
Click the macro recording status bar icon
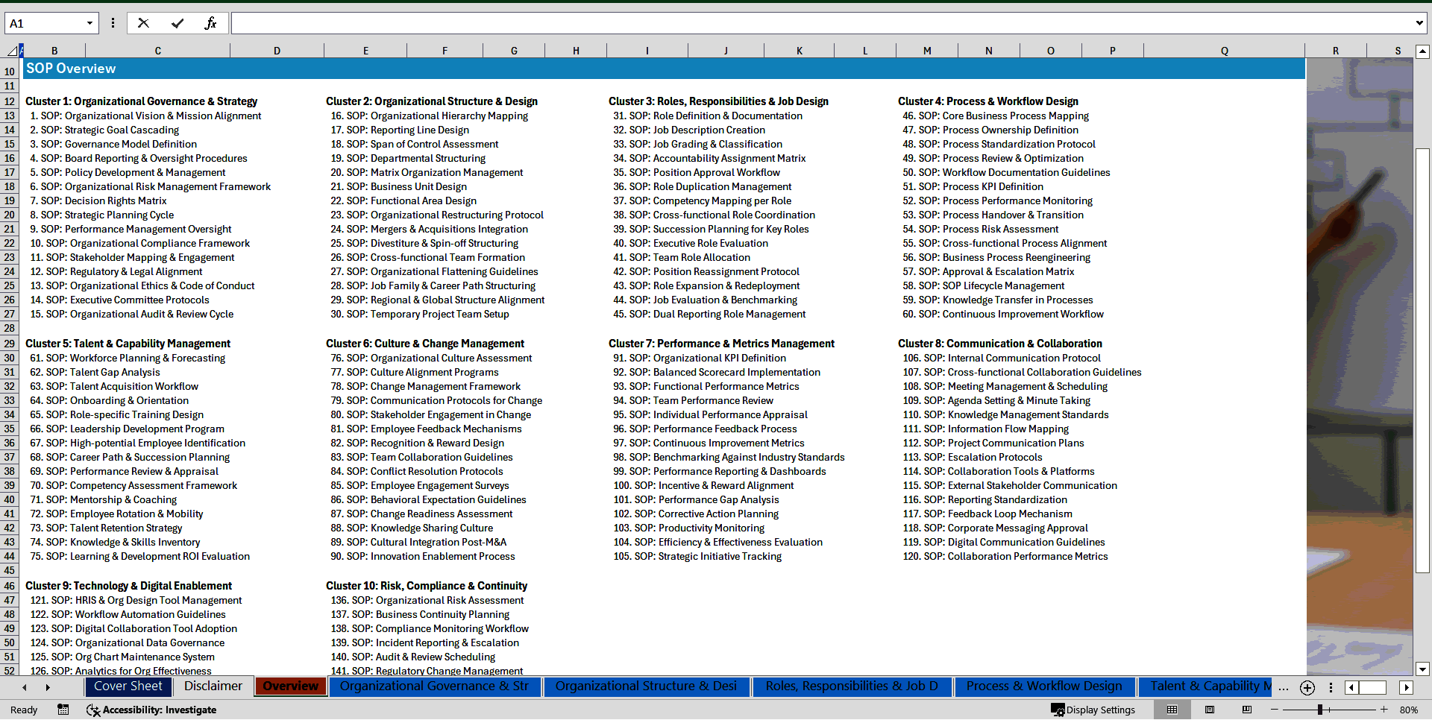point(63,710)
